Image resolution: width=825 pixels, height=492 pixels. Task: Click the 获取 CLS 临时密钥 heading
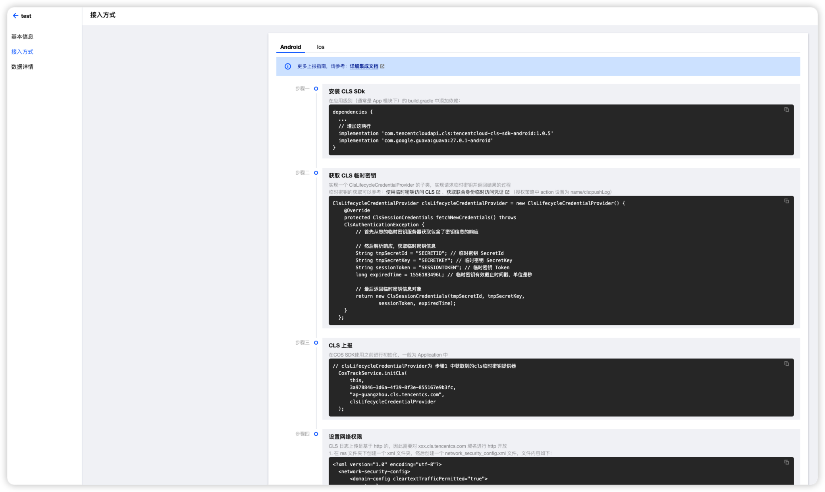click(x=352, y=176)
